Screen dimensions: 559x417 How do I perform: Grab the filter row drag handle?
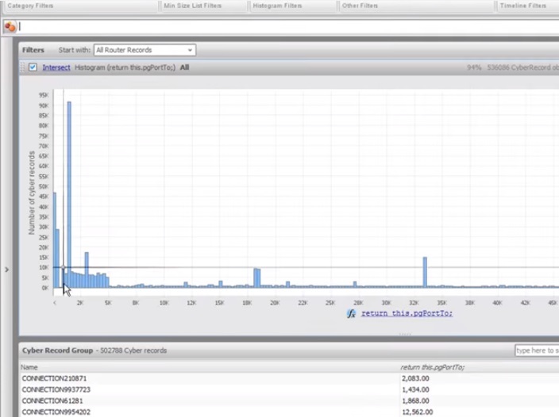point(22,67)
